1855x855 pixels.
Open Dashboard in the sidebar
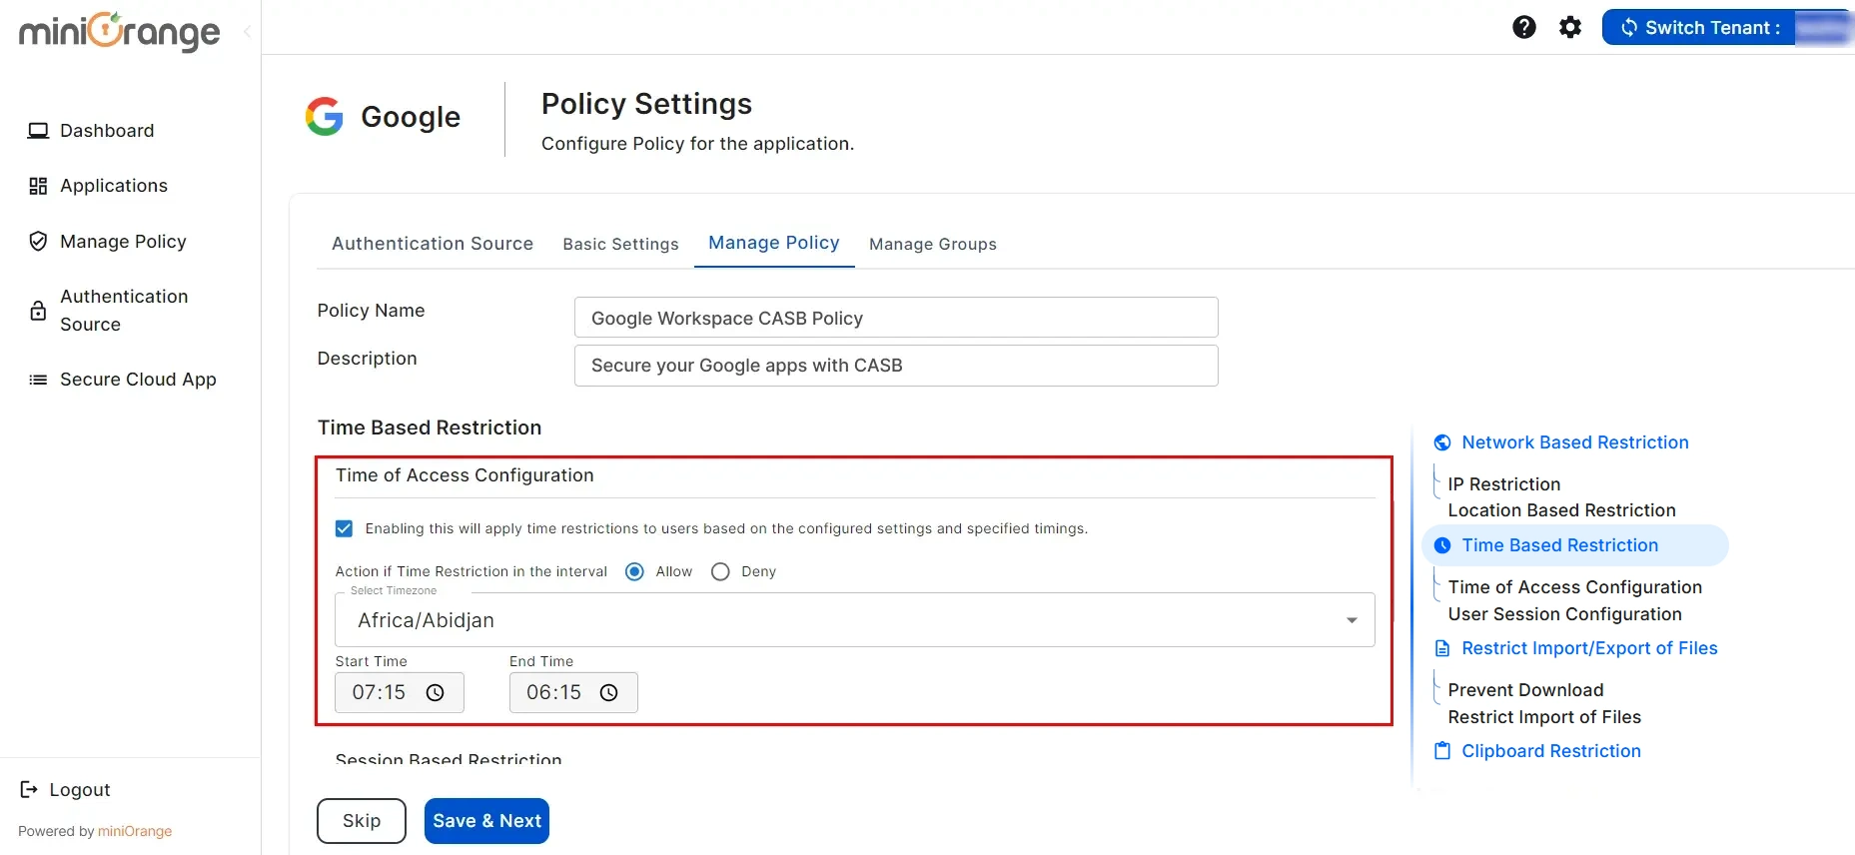pyautogui.click(x=107, y=131)
